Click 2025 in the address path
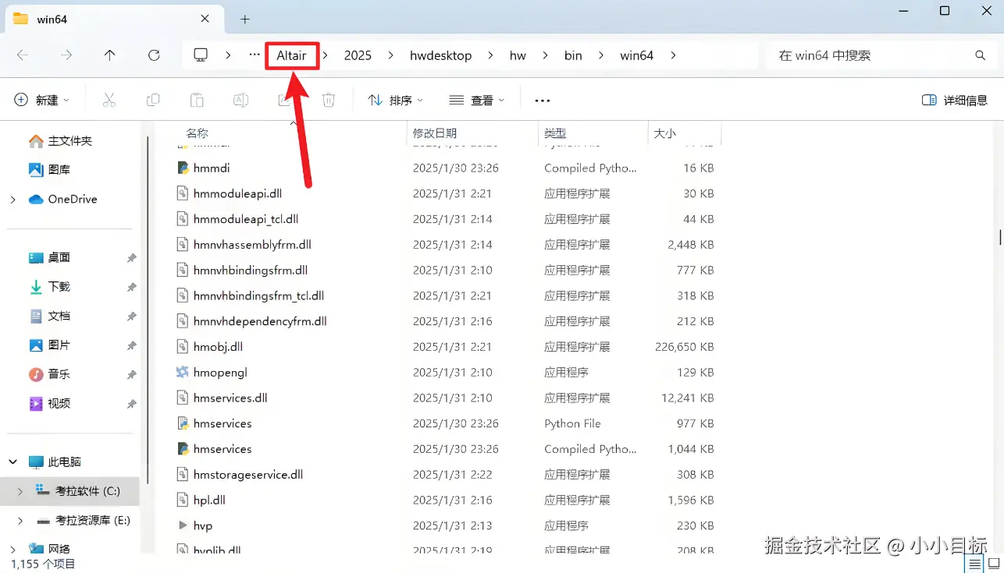The image size is (1004, 573). point(358,55)
